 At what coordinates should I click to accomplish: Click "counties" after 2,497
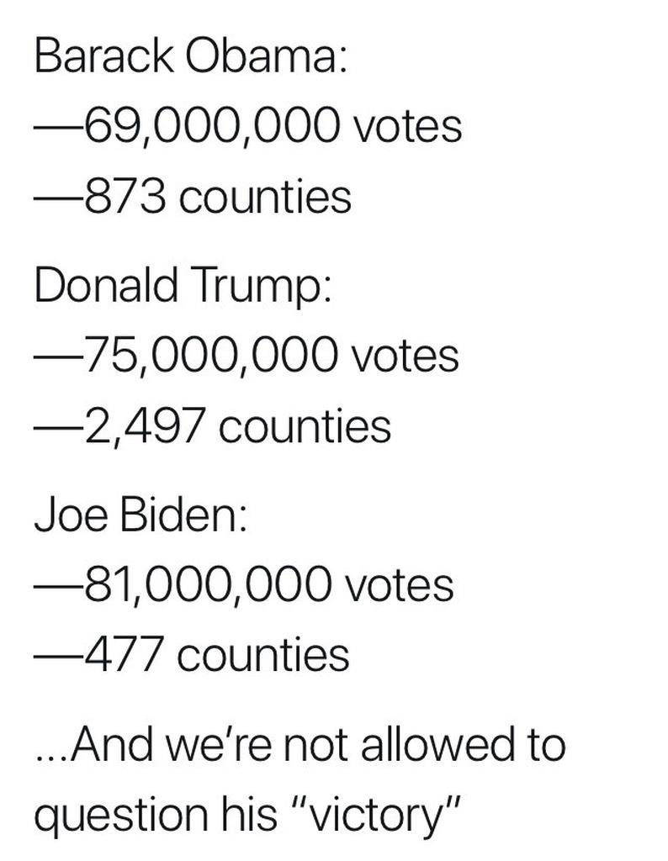(305, 425)
